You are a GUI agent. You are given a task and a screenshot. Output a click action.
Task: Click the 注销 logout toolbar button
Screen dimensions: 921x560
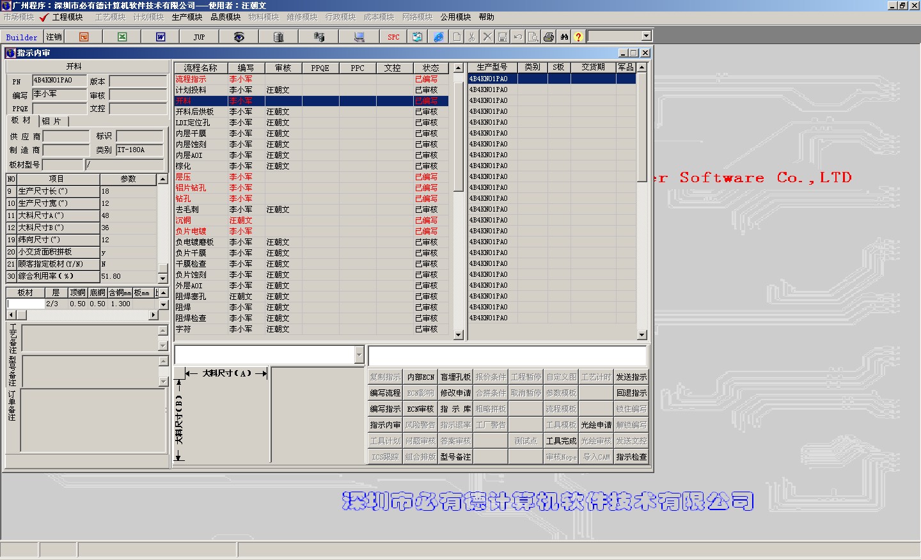pos(54,37)
